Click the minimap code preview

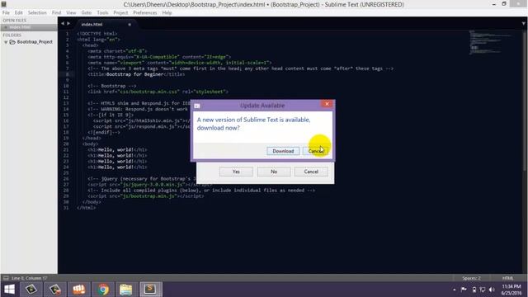click(x=490, y=42)
